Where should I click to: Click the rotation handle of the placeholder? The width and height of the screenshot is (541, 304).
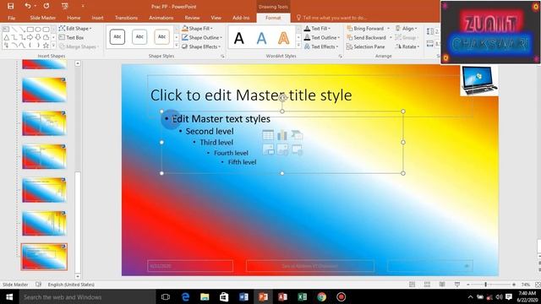282,98
